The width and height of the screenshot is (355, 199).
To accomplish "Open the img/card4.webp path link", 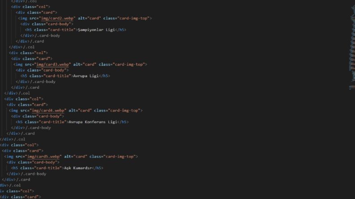I will [48, 110].
